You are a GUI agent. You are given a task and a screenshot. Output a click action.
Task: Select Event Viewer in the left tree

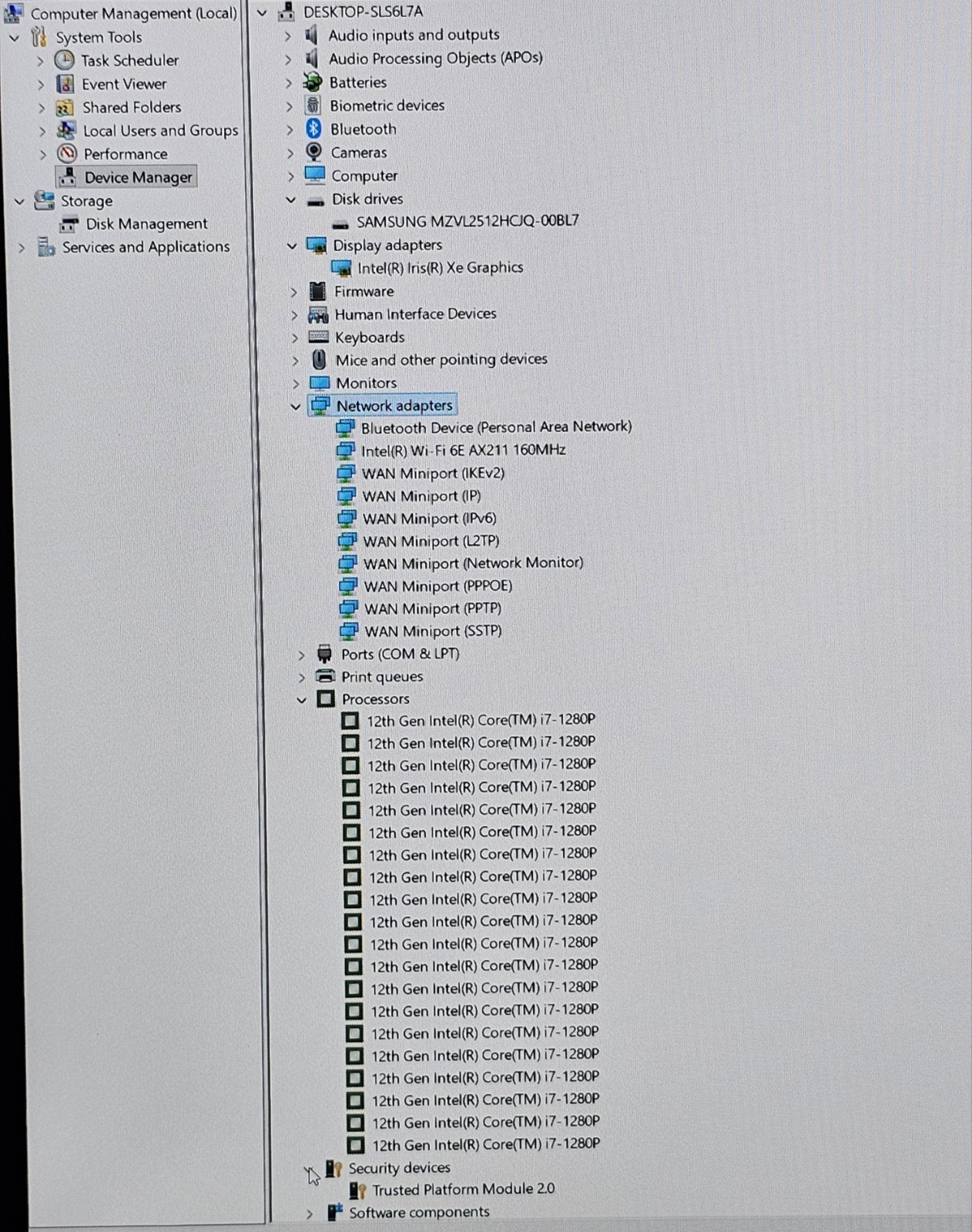click(124, 84)
